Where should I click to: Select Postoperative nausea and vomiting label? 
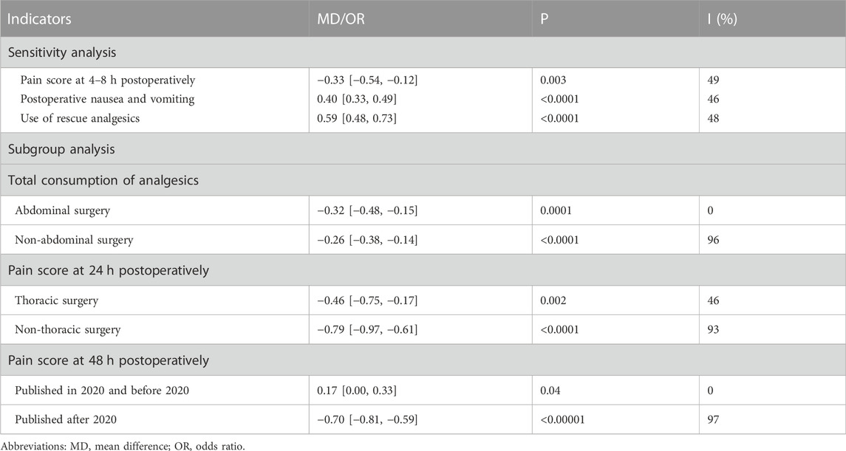[107, 99]
